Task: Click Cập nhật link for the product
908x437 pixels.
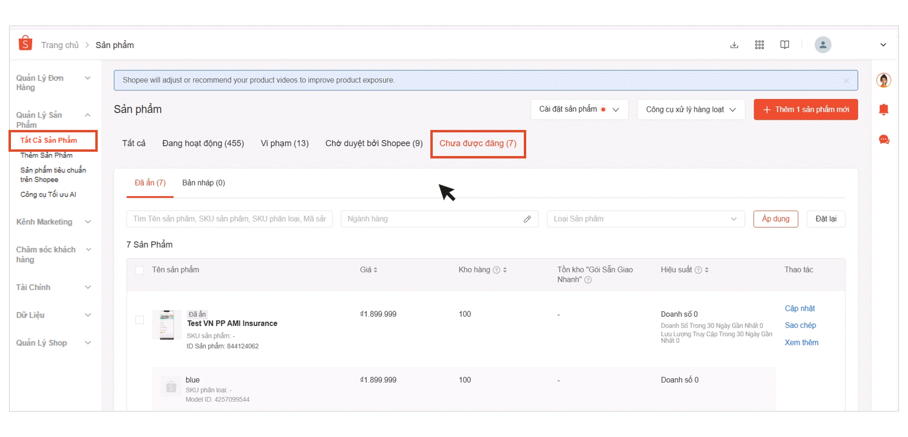Action: coord(800,308)
